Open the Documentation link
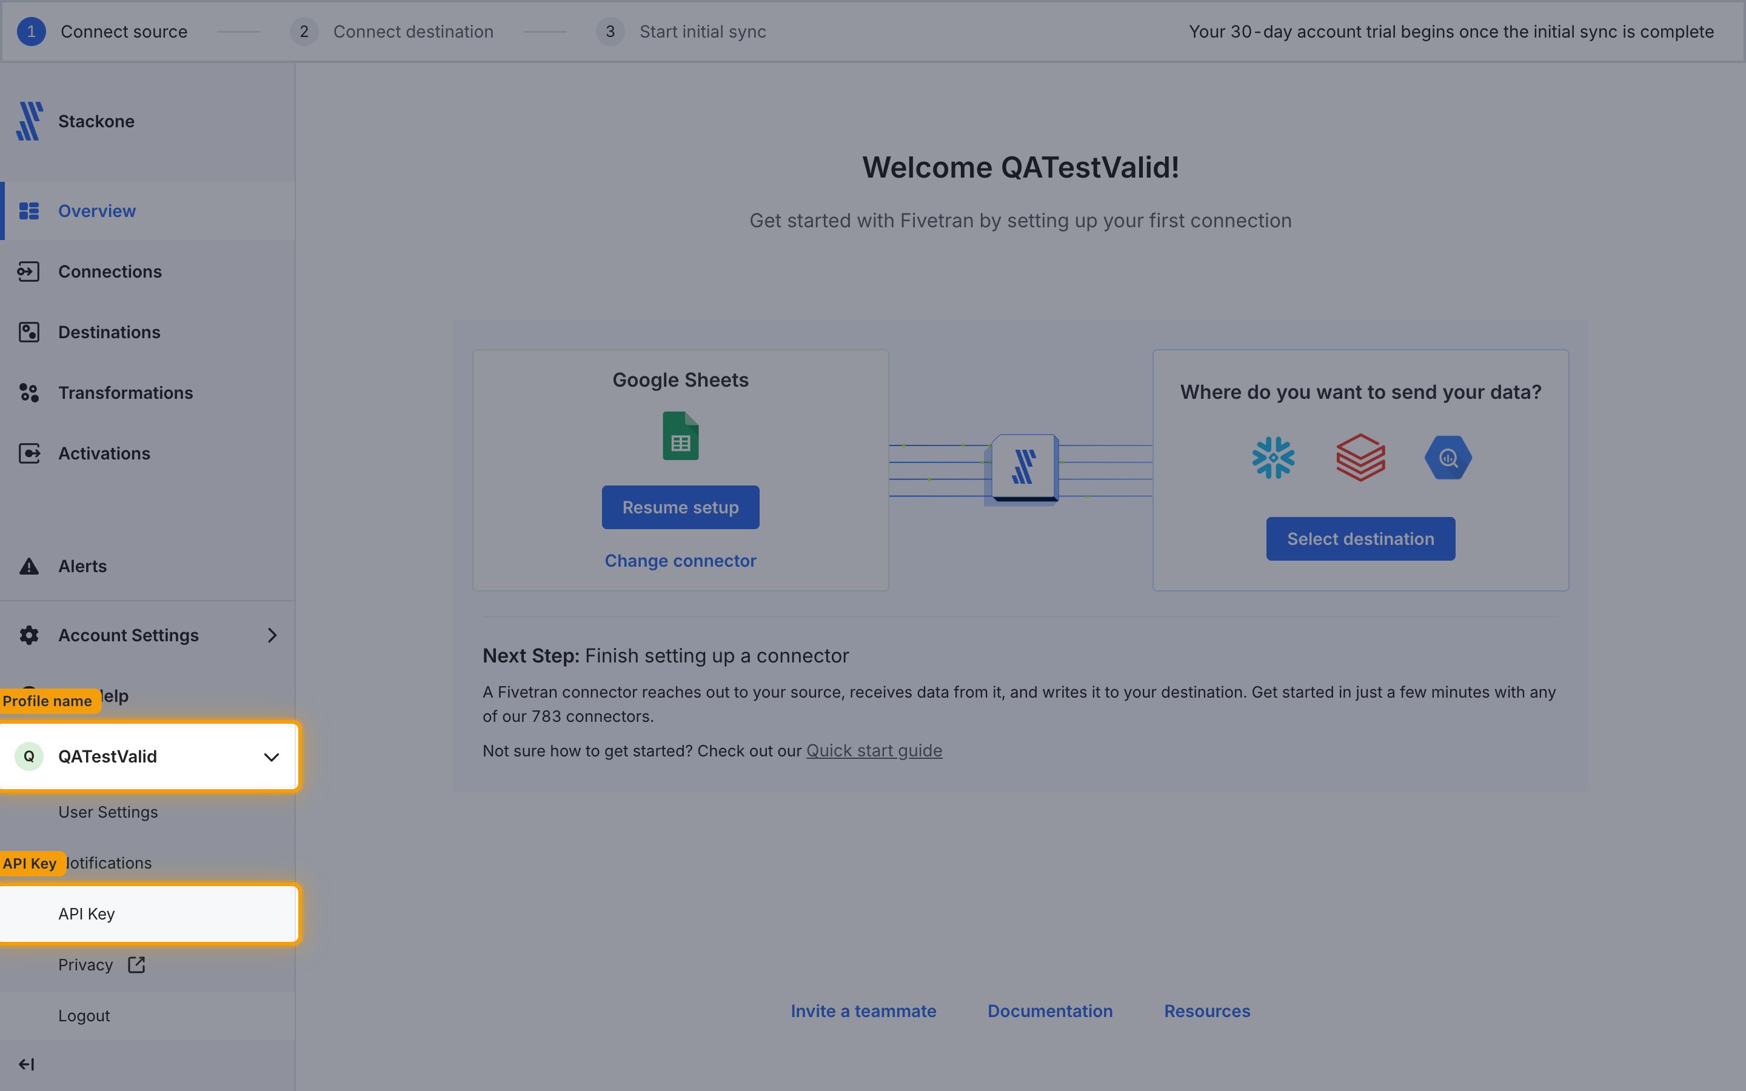The image size is (1746, 1091). (1050, 1011)
